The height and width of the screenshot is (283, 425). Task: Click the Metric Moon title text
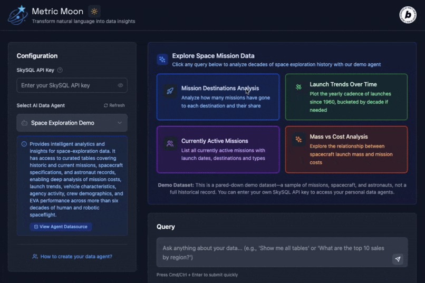tap(57, 12)
